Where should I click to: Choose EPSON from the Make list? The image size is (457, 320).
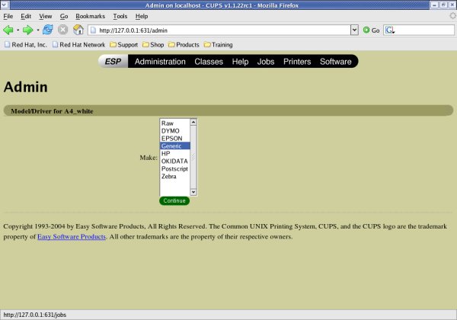point(171,138)
